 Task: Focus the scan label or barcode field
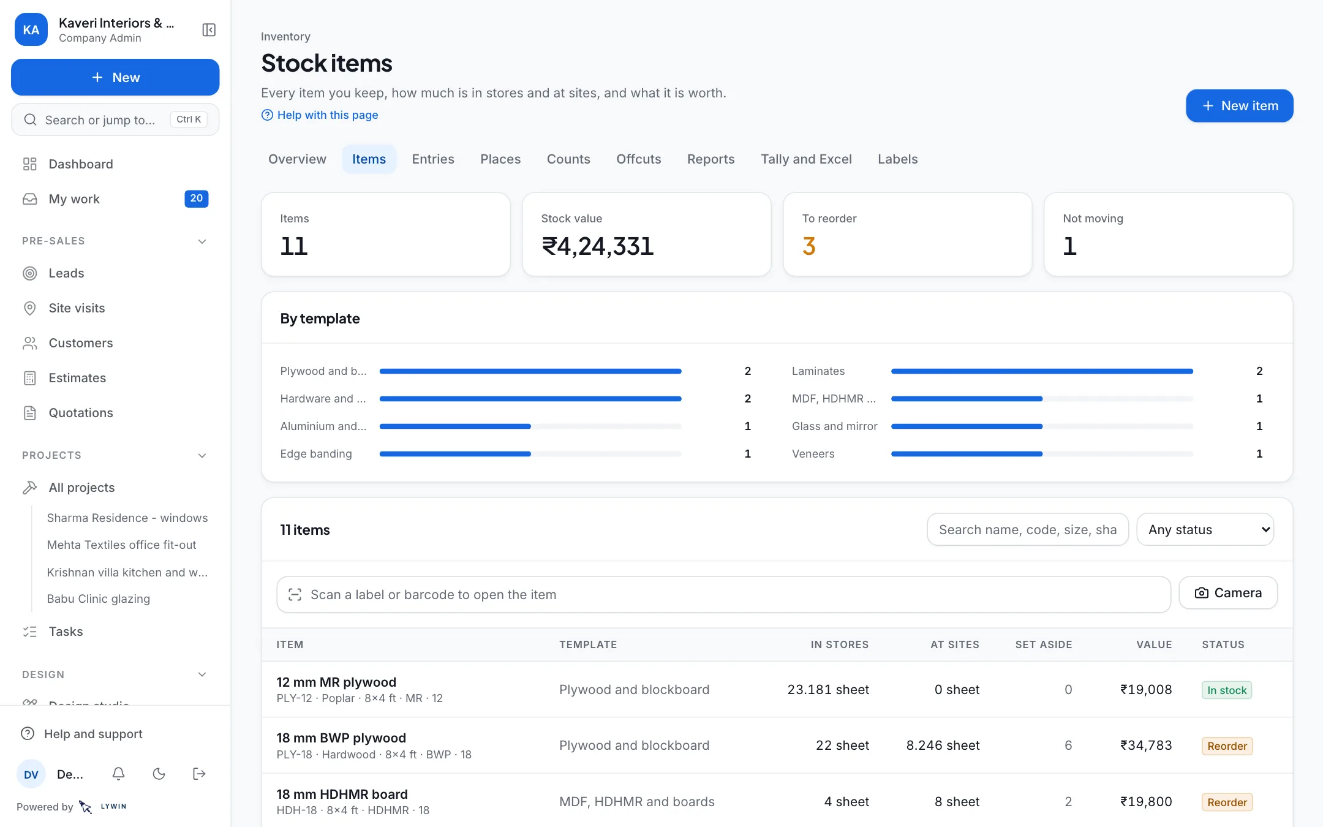[724, 595]
